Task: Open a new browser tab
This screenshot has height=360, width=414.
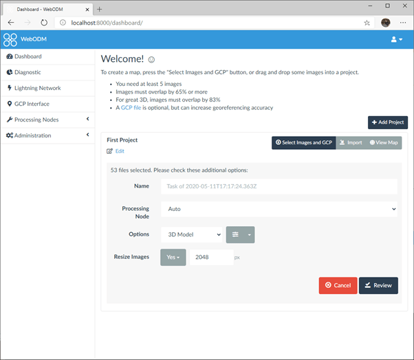Action: pos(99,9)
